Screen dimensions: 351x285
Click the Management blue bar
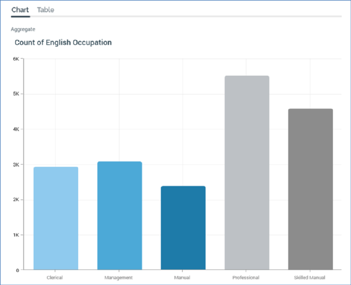[x=120, y=215]
